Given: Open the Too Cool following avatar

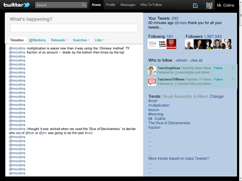Looking at the screenshot, I should coord(162,44).
